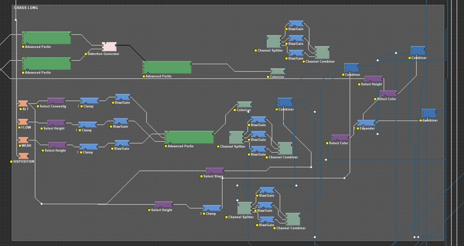Select Advanced Perlin node fed by Distortion Generator
The height and width of the screenshot is (246, 464).
(x=167, y=68)
